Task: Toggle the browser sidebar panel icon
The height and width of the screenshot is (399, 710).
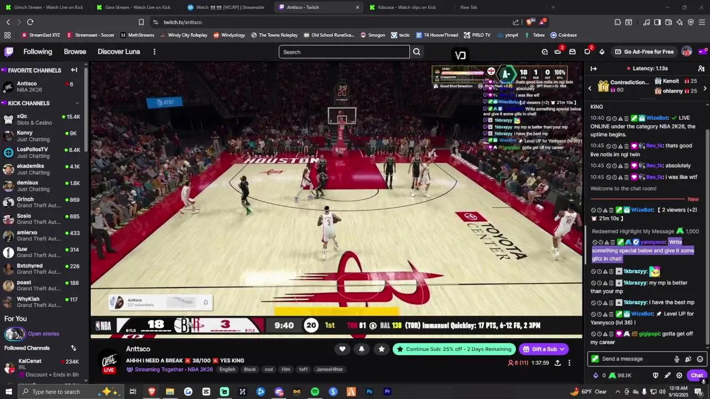Action: [x=657, y=22]
